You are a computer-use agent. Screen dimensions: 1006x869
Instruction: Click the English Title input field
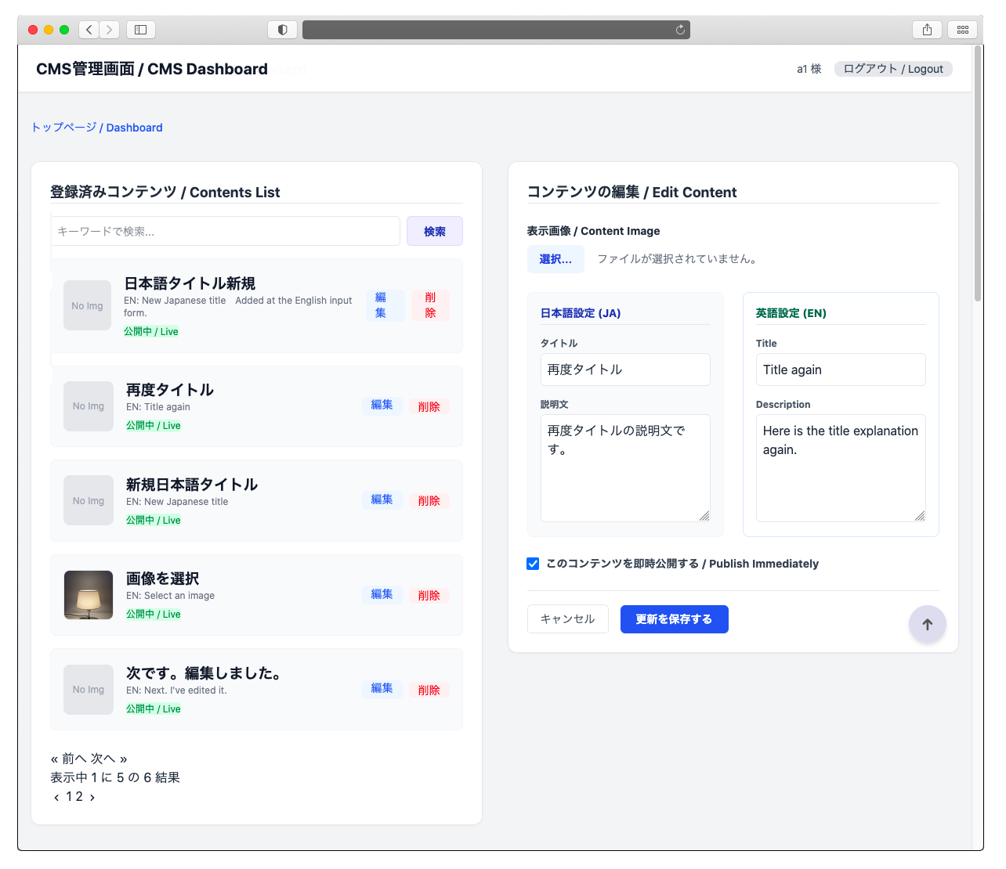(x=841, y=370)
